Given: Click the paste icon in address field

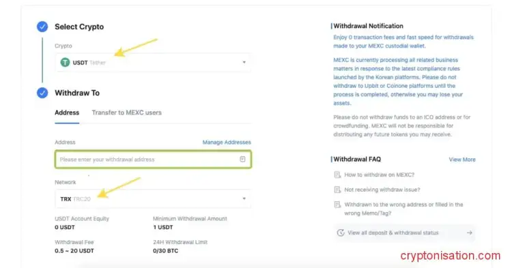Looking at the screenshot, I should pyautogui.click(x=242, y=159).
